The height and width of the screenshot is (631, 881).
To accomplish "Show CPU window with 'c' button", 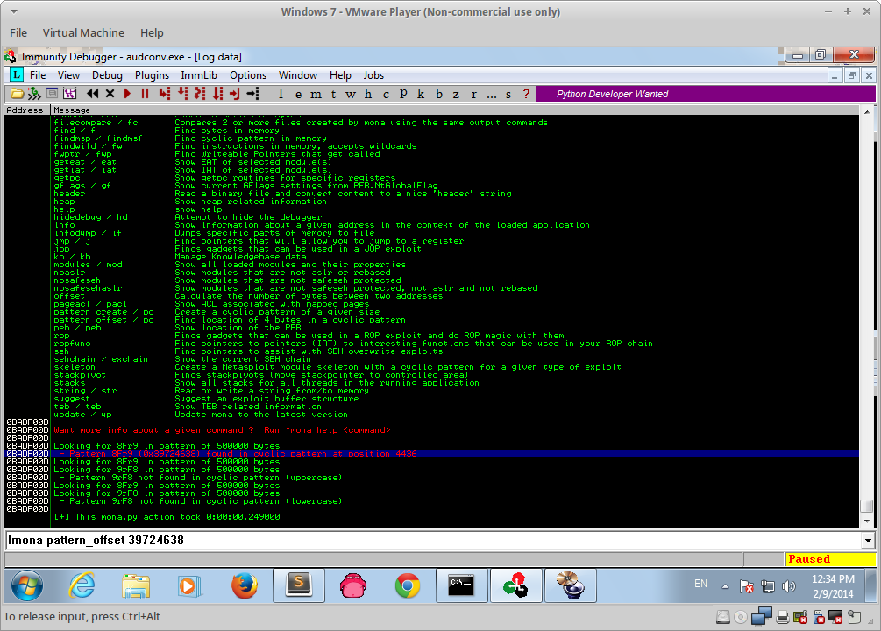I will 386,94.
